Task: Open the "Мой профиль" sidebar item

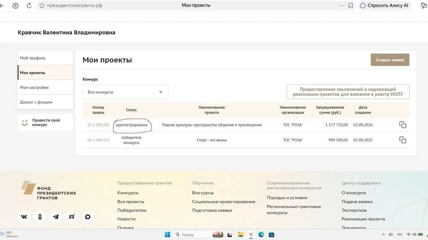Action: coord(45,58)
